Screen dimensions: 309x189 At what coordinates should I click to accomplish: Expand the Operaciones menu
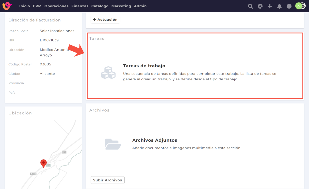[x=56, y=6]
